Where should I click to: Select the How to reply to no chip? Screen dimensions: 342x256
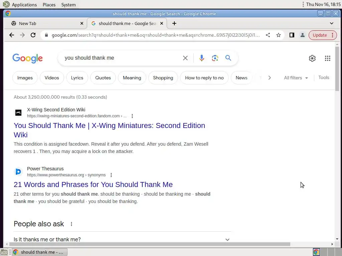[x=204, y=78]
